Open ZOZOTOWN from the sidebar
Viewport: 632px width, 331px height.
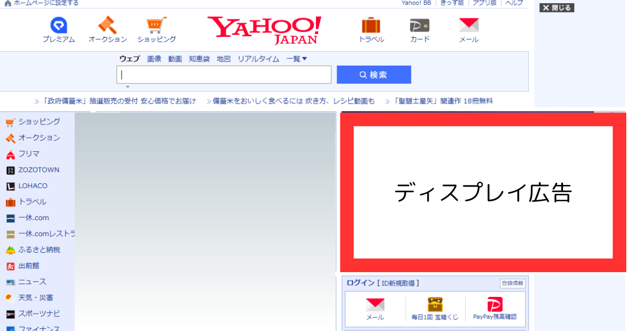(x=33, y=170)
